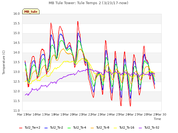Viewport: 178px width, 133px height.
Task: Click the Tul2_Ts-2 legend label
Action: 56,127
